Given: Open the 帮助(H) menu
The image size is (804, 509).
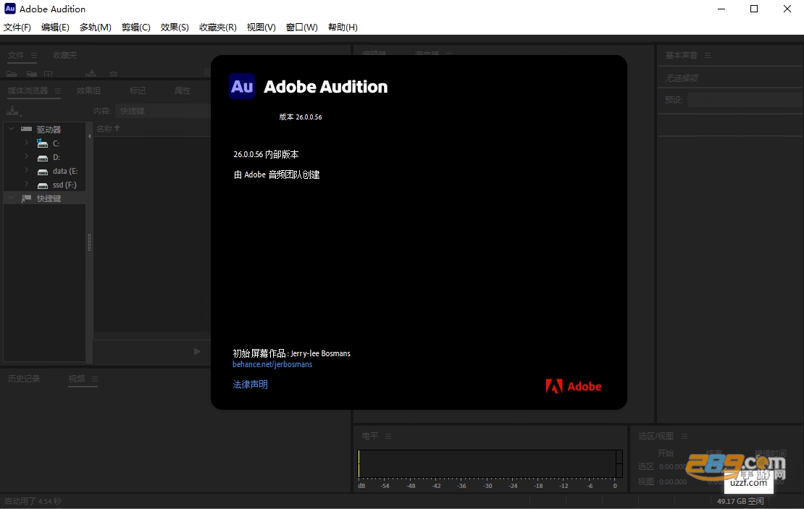Looking at the screenshot, I should (x=343, y=28).
